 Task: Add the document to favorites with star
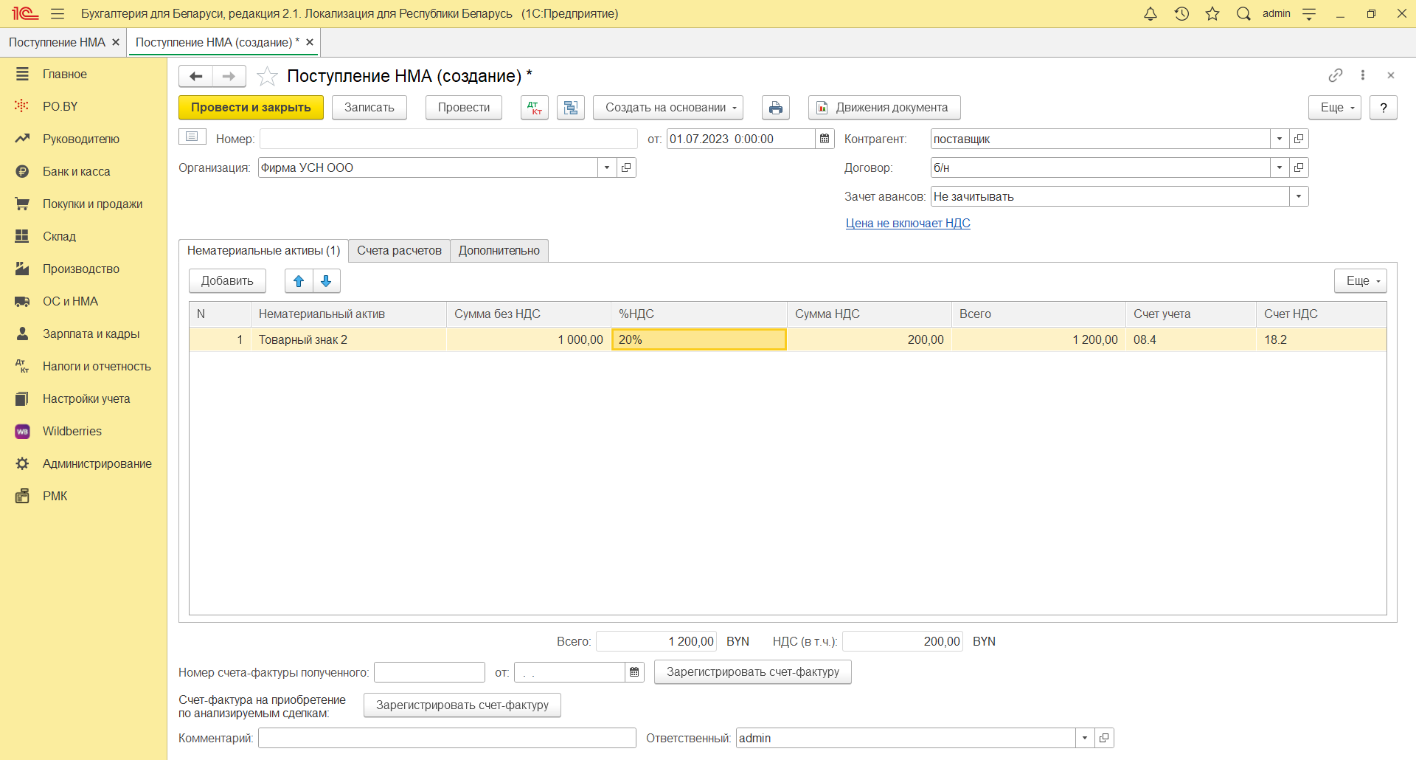(267, 76)
